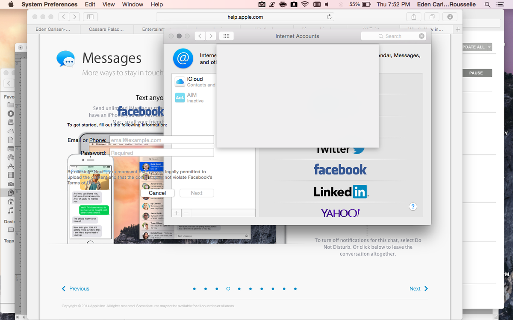
Task: Go back in Safari window
Action: pos(63,17)
